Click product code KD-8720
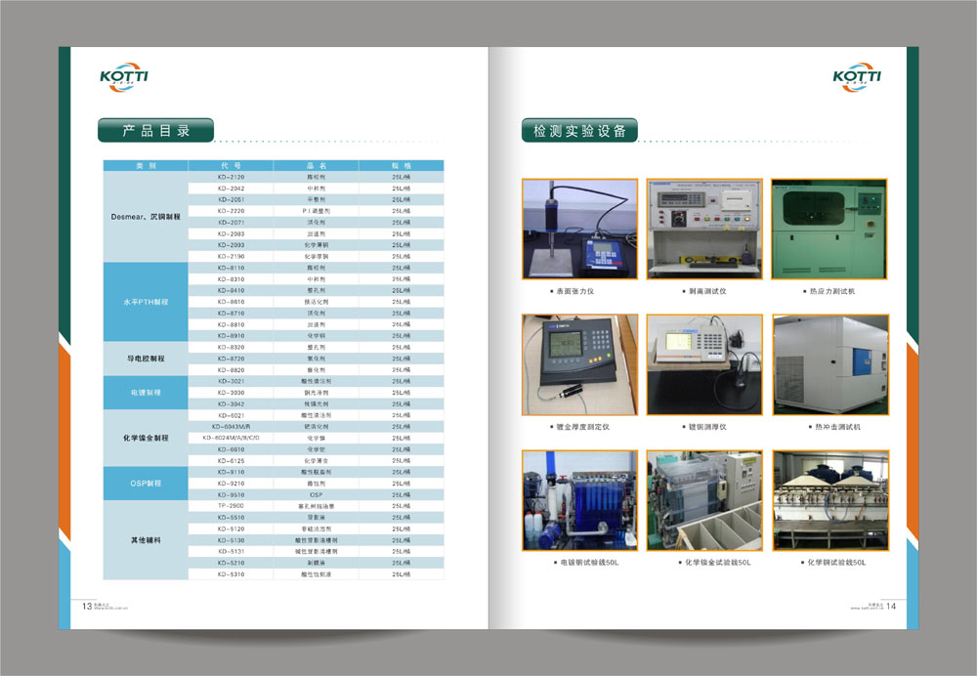 pos(232,359)
